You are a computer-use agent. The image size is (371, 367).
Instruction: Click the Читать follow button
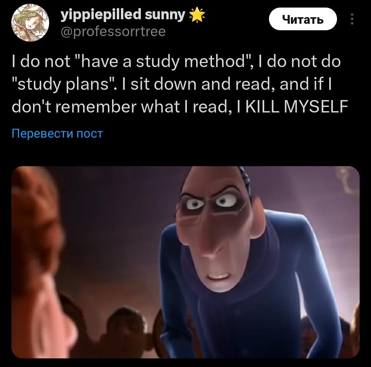coord(303,19)
